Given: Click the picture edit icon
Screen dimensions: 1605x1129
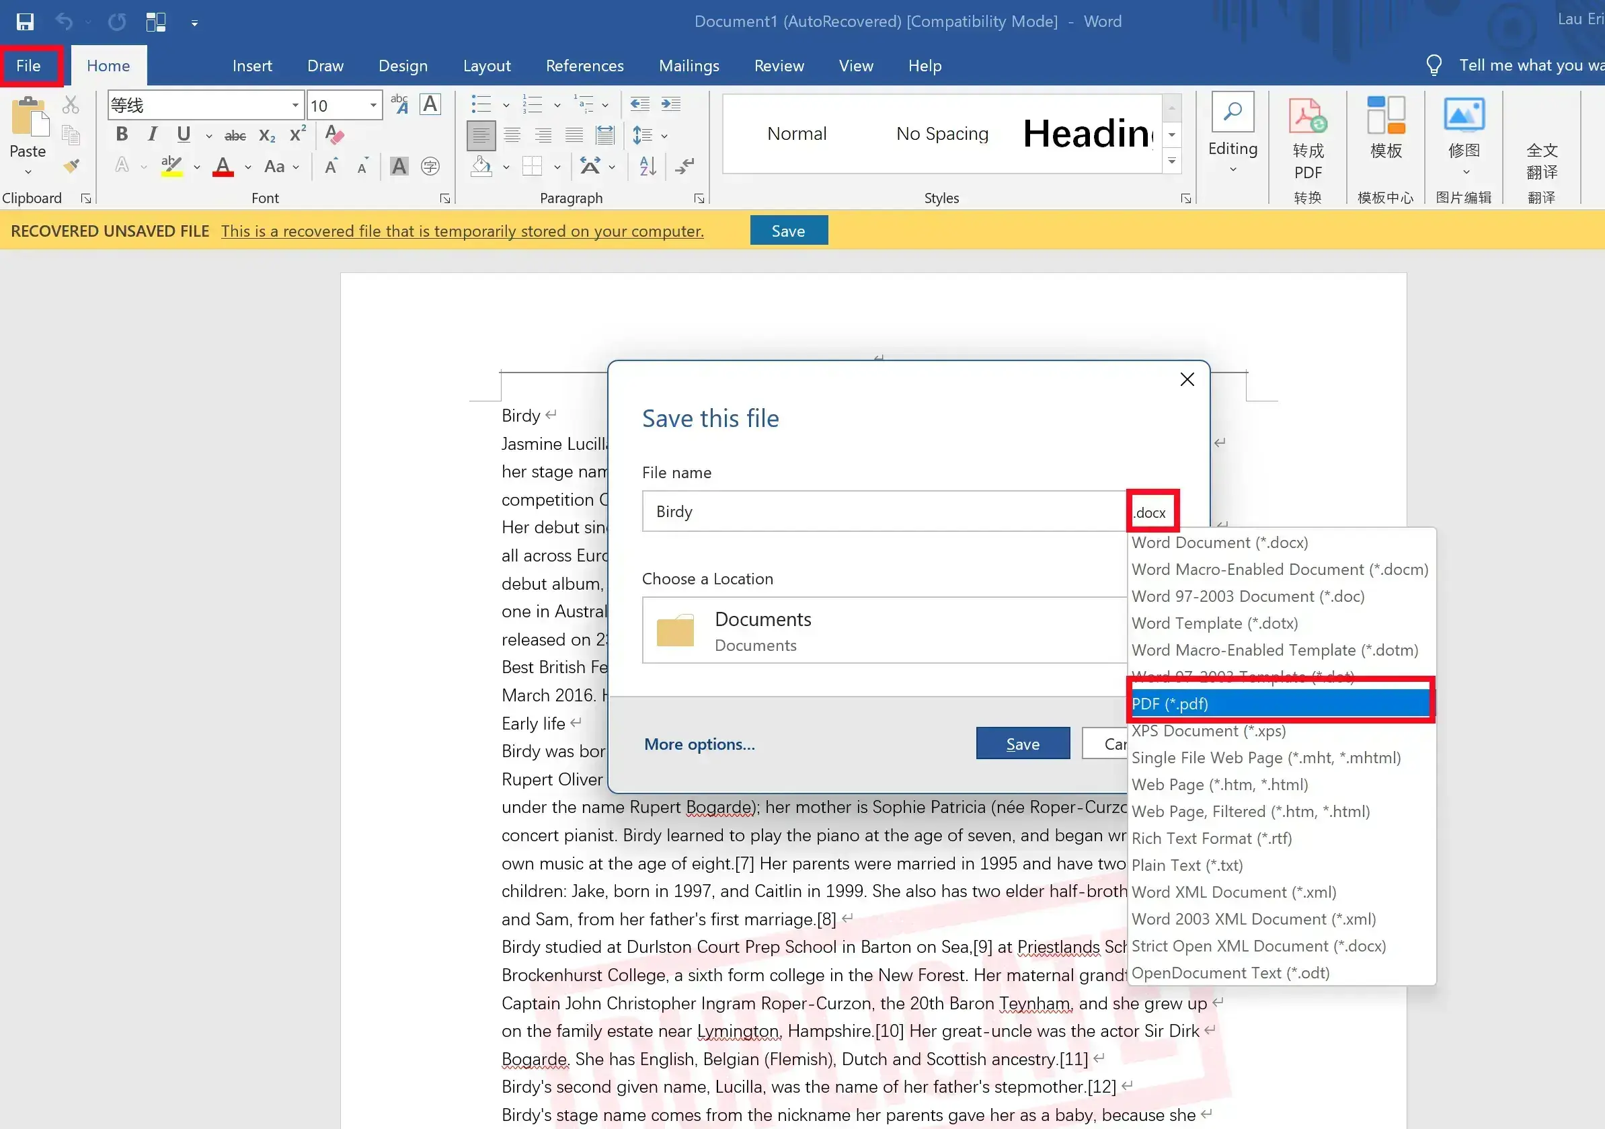Looking at the screenshot, I should tap(1464, 114).
